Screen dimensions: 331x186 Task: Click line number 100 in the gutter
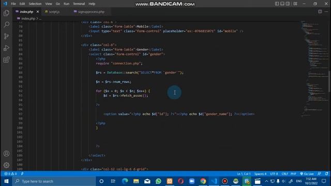point(20,128)
